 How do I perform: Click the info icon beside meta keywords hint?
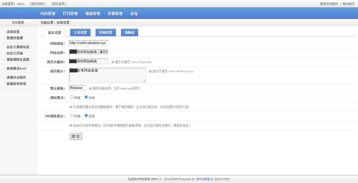tap(113, 62)
